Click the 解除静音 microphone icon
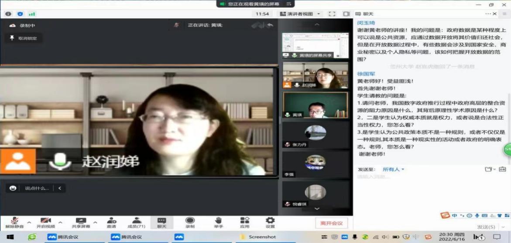Image resolution: width=511 pixels, height=243 pixels. [14, 221]
